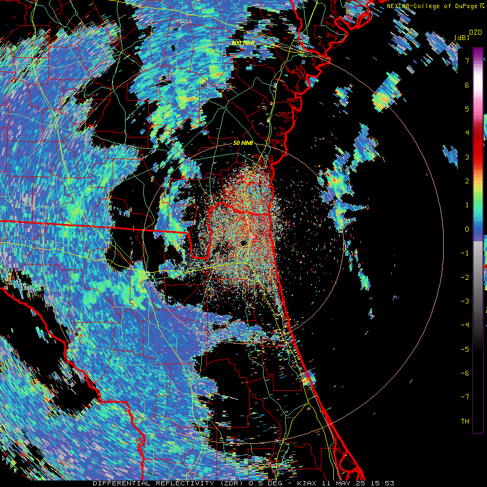487x487 pixels.
Task: Click the "-6" value on the scale
Action: pyautogui.click(x=465, y=373)
